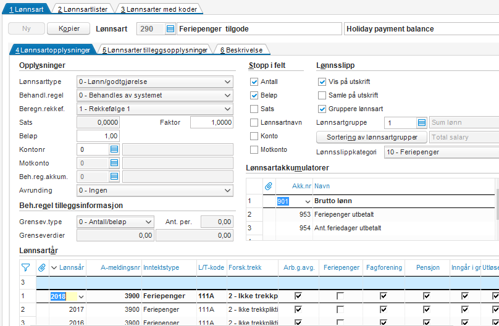Toggle the Antall stop-field checkbox
Image resolution: width=499 pixels, height=326 pixels.
point(254,81)
